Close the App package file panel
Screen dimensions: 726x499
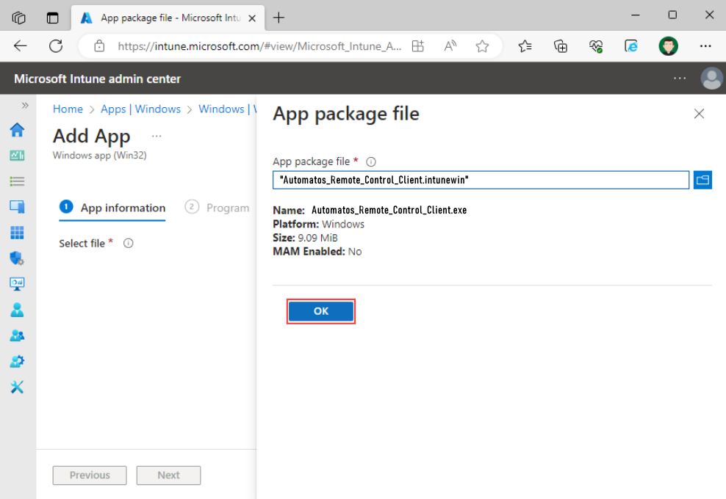pos(699,114)
